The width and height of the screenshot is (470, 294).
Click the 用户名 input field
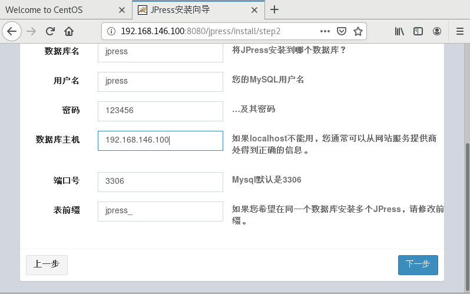pos(160,81)
